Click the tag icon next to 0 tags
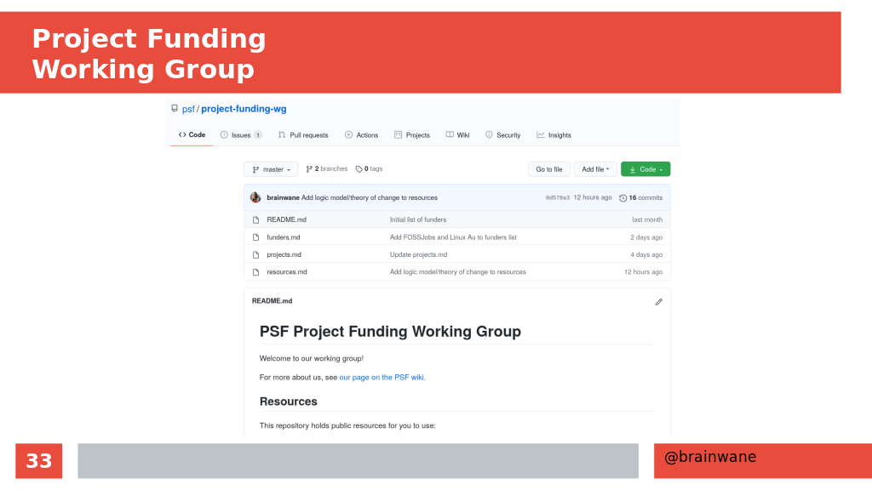Image resolution: width=872 pixels, height=490 pixels. click(359, 169)
